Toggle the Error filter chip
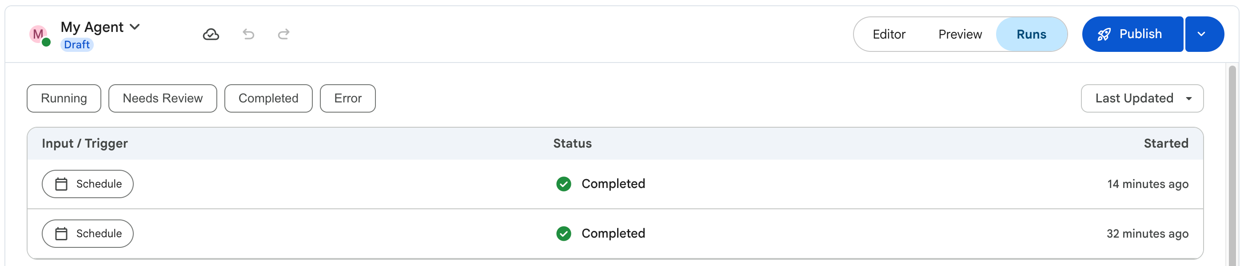This screenshot has width=1244, height=266. pos(348,98)
